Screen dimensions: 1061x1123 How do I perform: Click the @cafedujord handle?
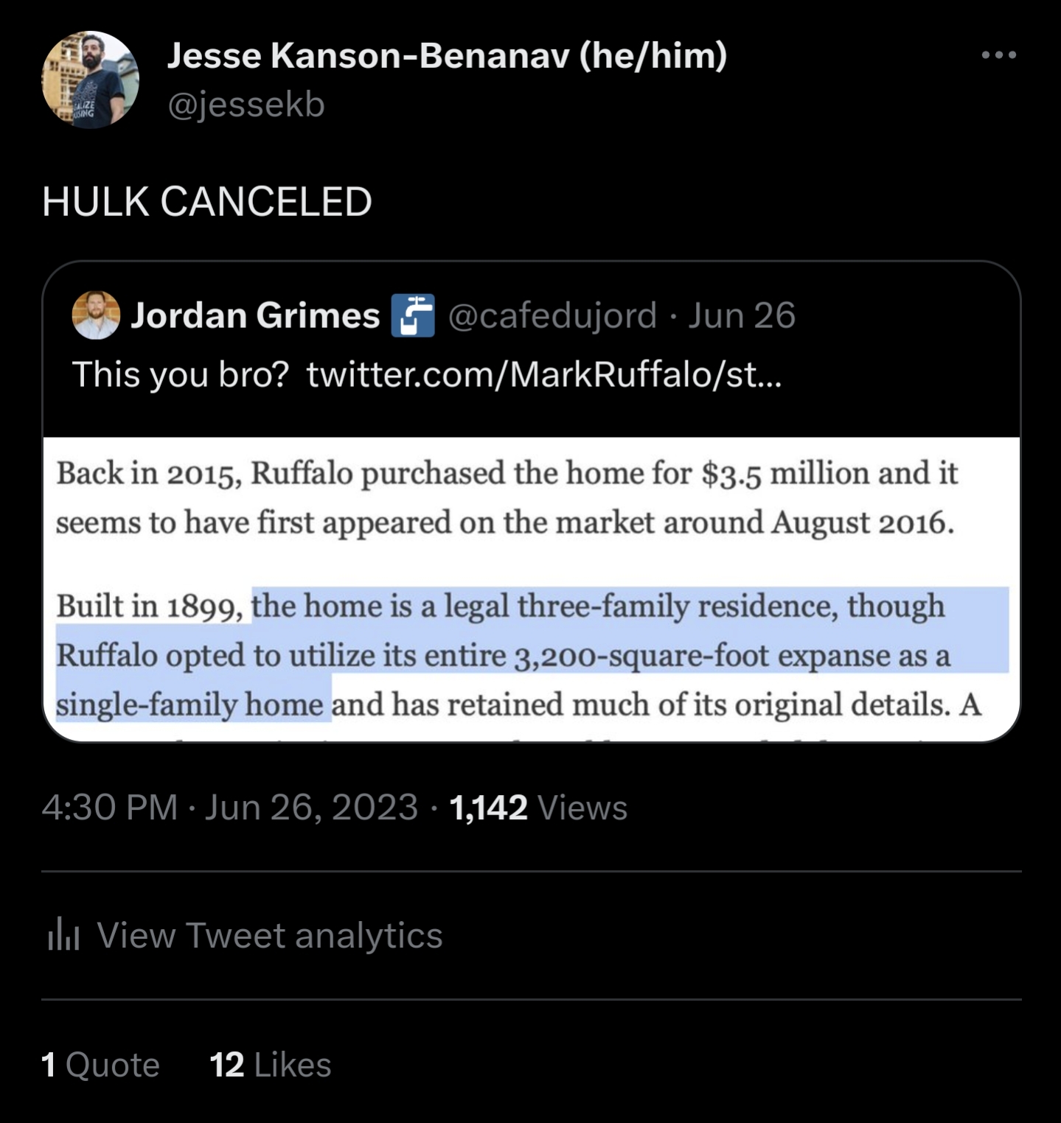[552, 315]
